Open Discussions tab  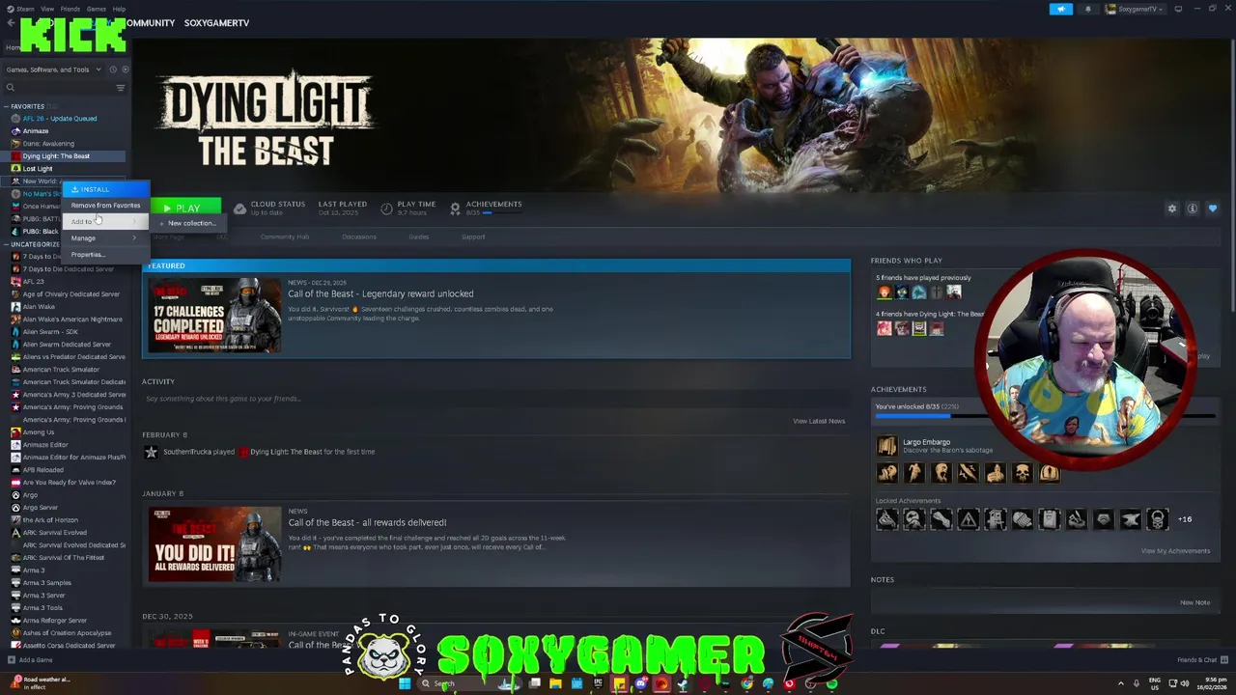coord(359,236)
